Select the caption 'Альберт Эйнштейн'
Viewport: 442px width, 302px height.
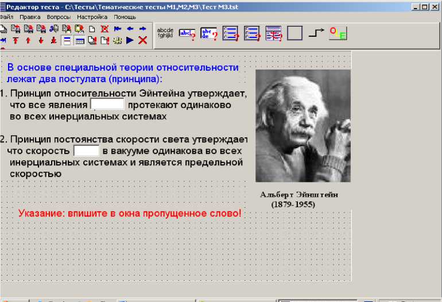[x=299, y=195]
